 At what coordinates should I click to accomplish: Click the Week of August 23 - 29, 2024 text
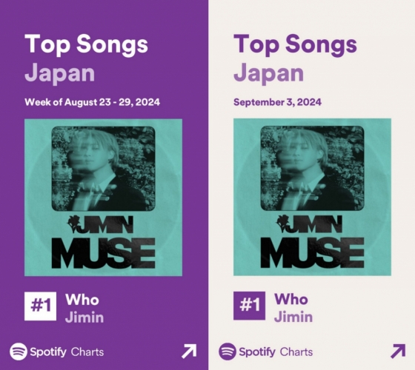point(92,102)
